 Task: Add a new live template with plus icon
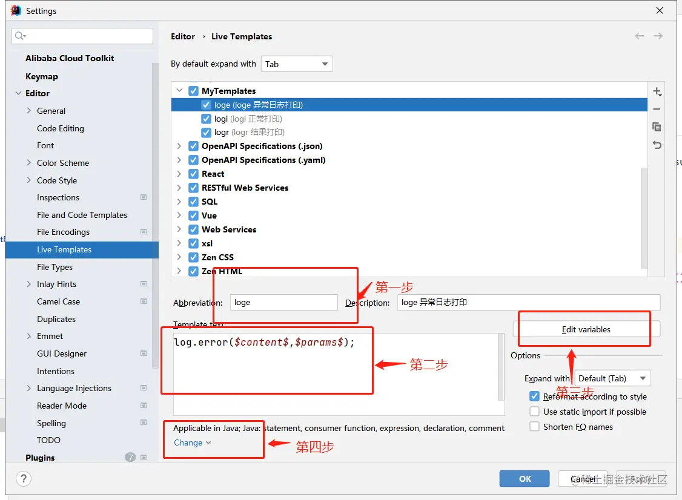pyautogui.click(x=657, y=91)
